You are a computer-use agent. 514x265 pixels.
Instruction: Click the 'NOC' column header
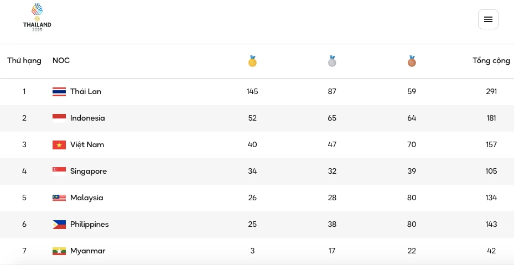(x=61, y=61)
